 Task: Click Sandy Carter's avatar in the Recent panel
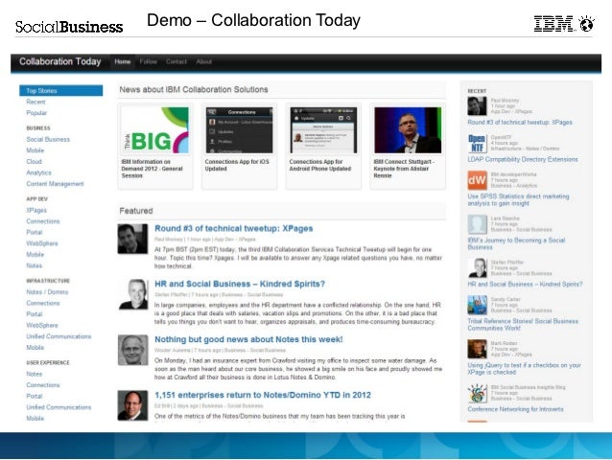click(477, 305)
